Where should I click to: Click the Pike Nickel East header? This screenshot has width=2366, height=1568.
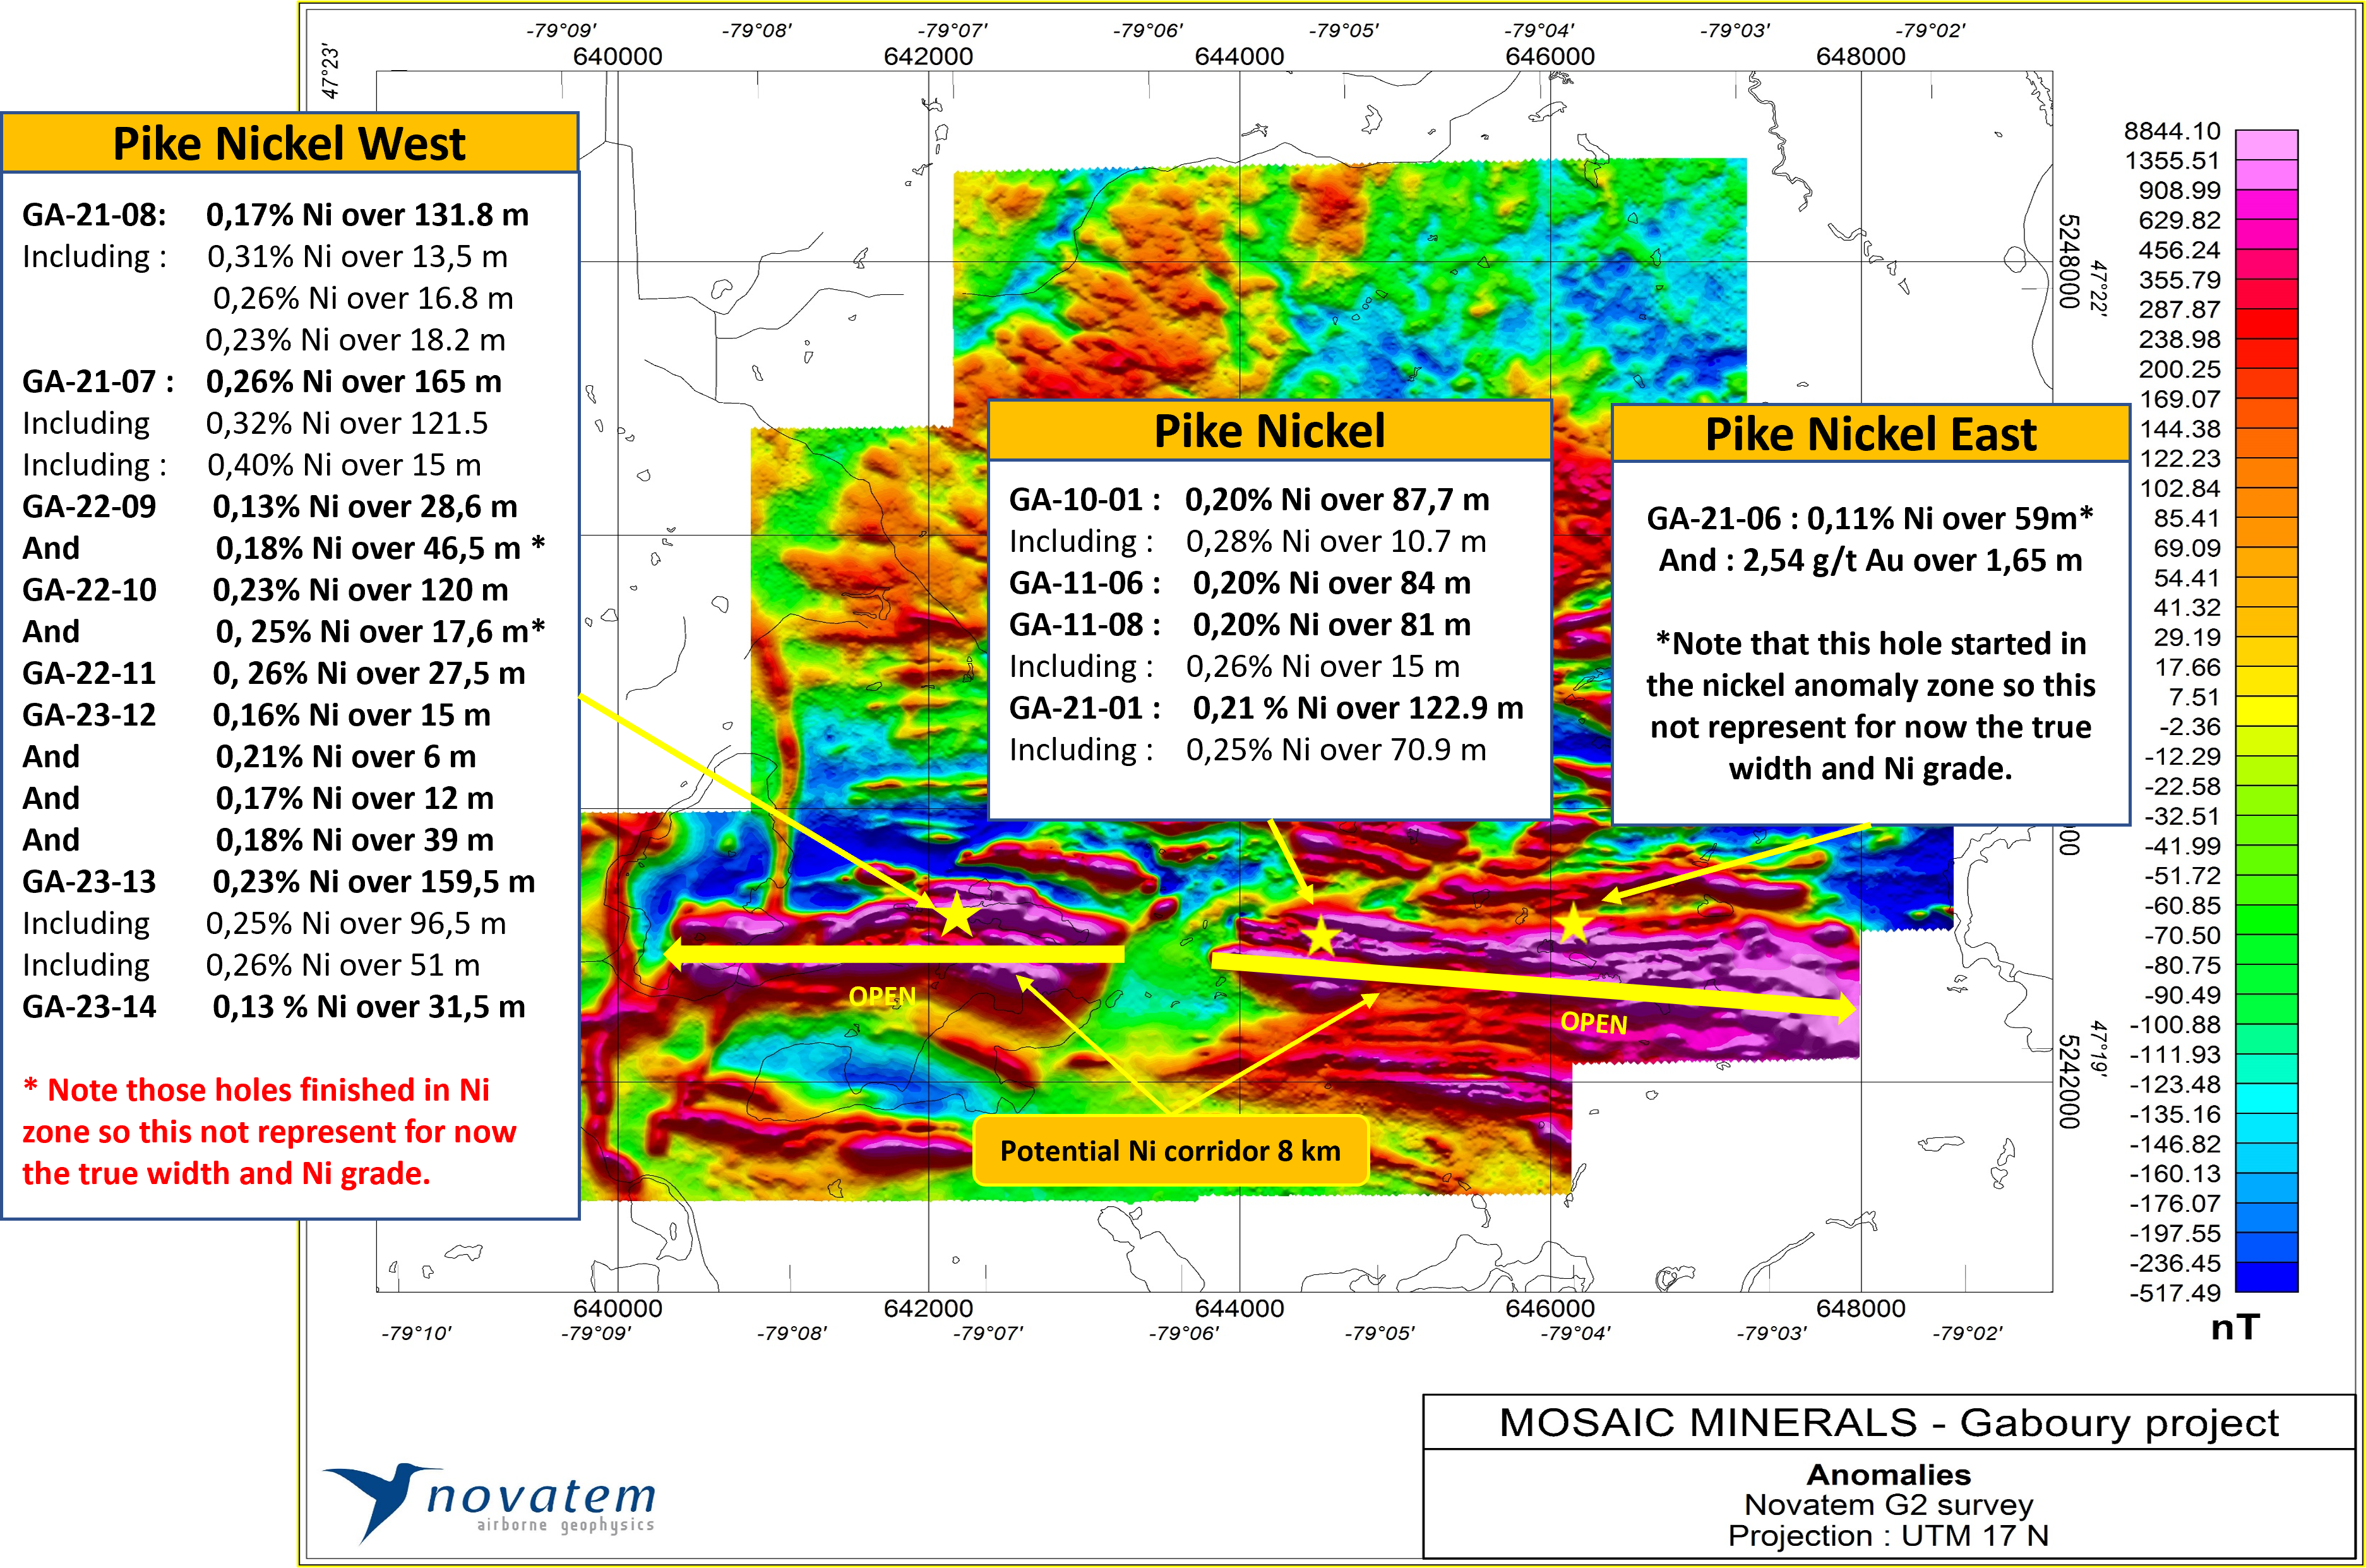(1870, 434)
